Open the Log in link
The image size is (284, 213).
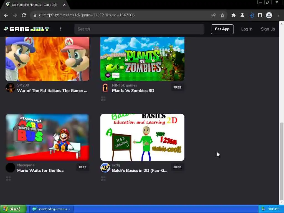(247, 29)
